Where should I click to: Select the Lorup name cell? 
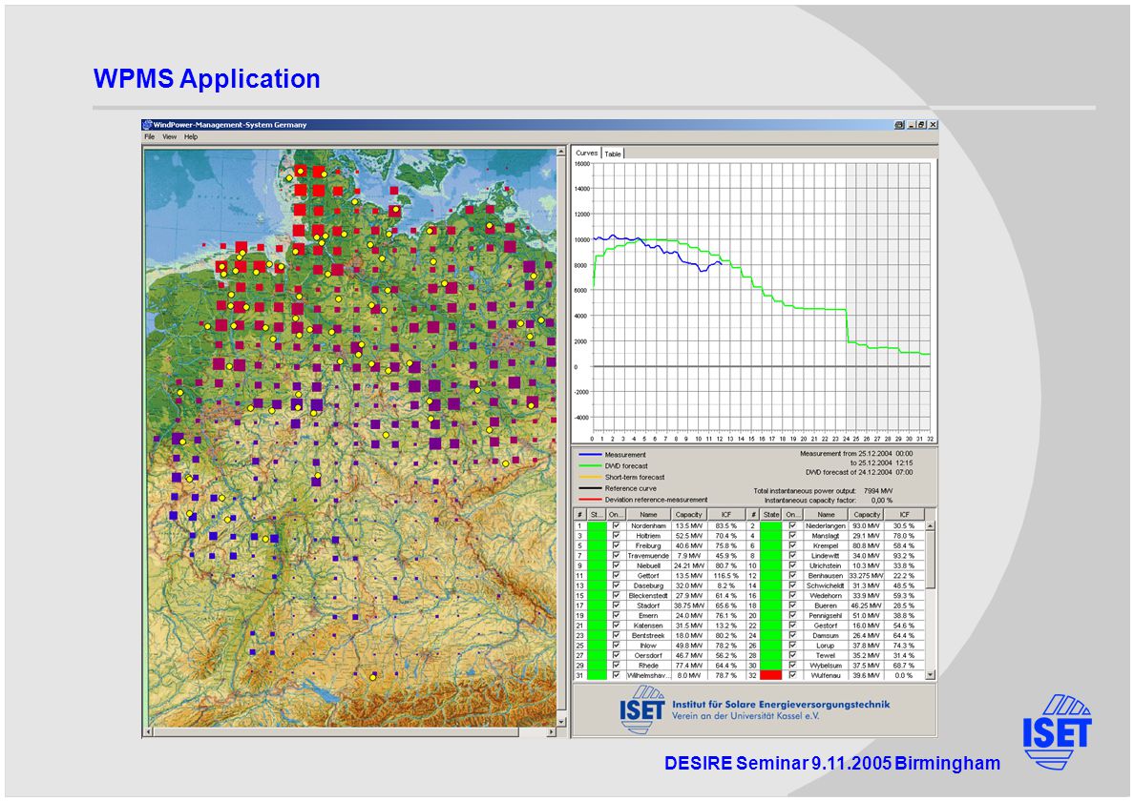tap(825, 646)
